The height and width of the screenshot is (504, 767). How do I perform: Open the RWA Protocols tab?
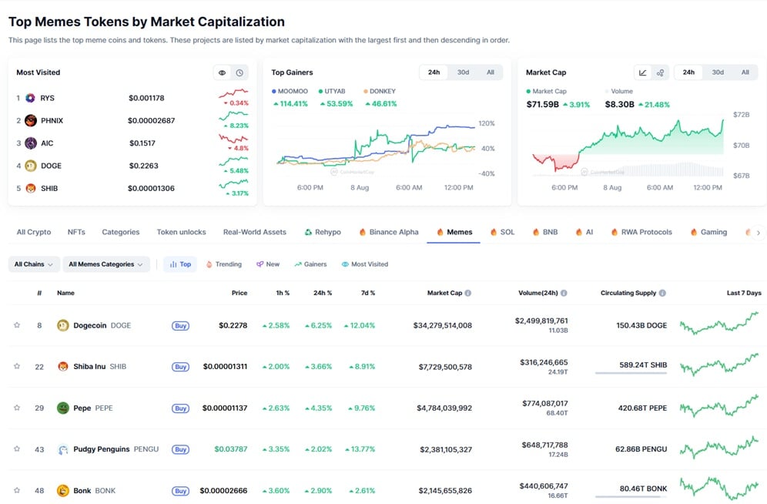pyautogui.click(x=641, y=232)
